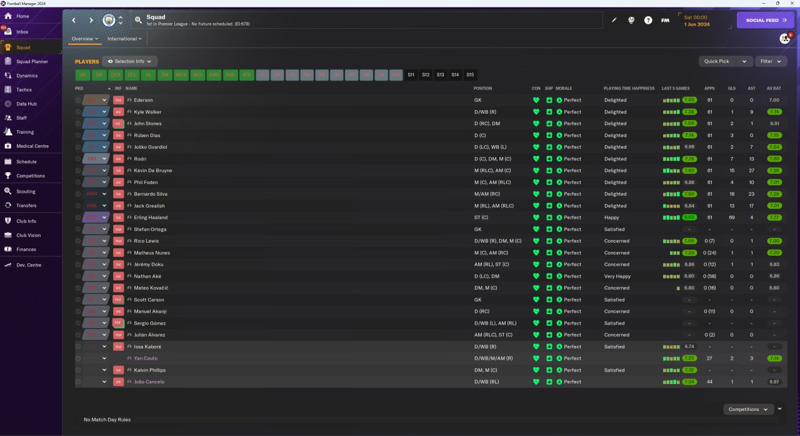Open the Scouting section
This screenshot has height=436, width=800.
[x=26, y=191]
